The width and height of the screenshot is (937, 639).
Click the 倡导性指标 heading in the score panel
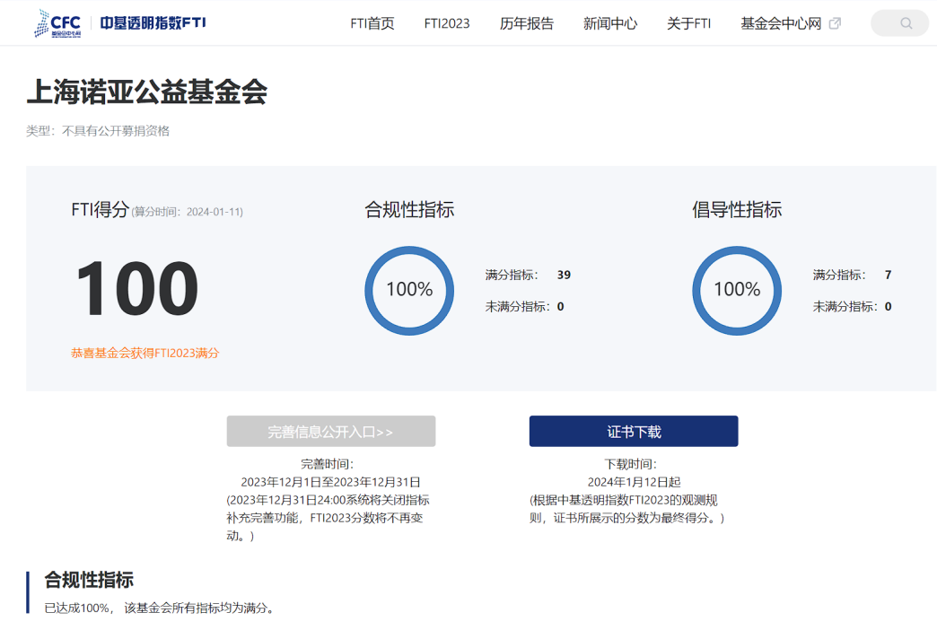[737, 210]
